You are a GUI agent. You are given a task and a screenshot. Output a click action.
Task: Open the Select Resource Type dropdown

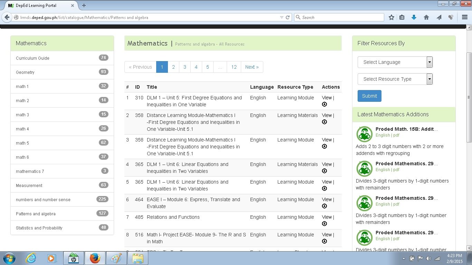tap(395, 79)
